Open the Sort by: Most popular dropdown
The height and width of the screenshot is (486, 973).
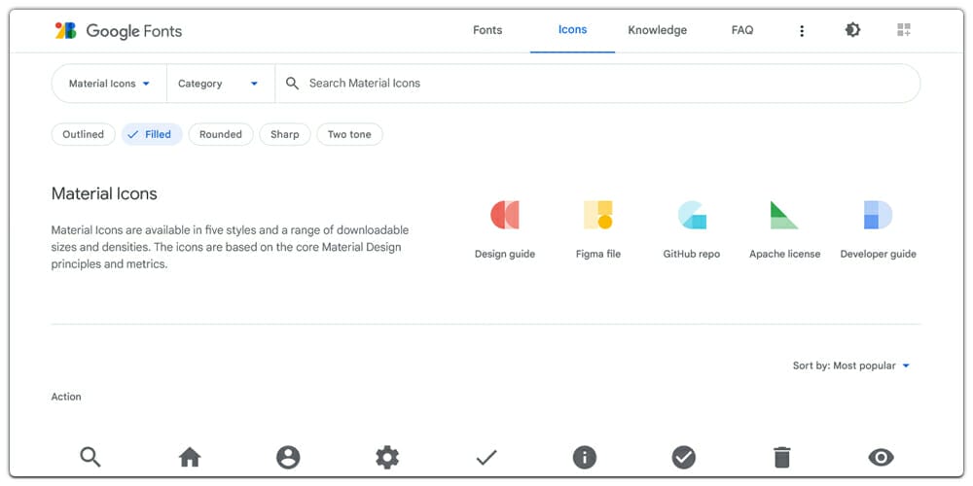[x=851, y=365]
